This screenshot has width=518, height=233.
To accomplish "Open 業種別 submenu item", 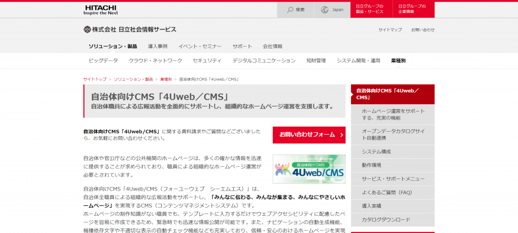I will (x=399, y=61).
